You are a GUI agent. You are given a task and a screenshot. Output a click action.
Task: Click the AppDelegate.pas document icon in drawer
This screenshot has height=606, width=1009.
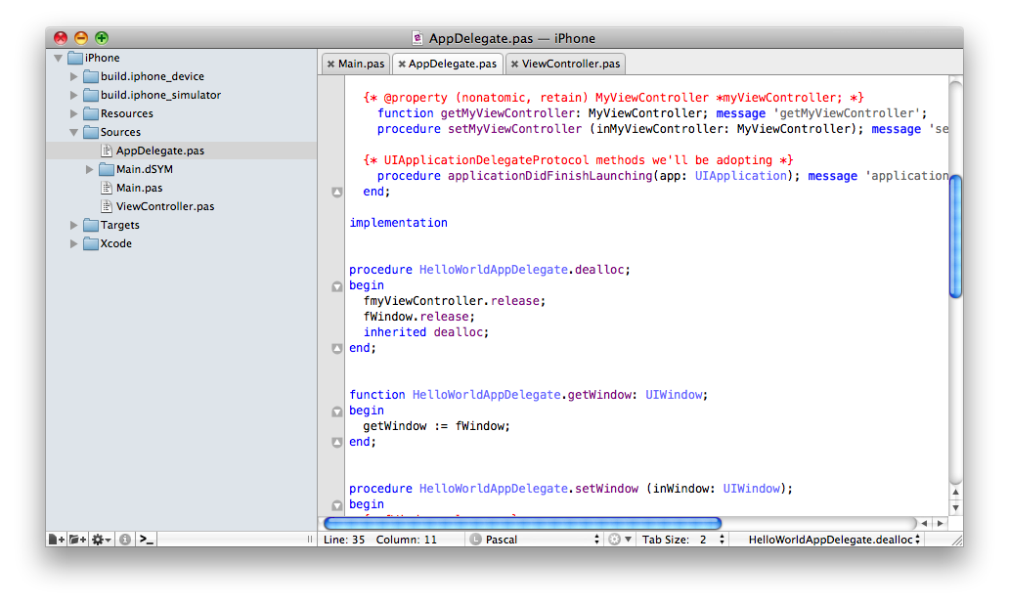(107, 151)
